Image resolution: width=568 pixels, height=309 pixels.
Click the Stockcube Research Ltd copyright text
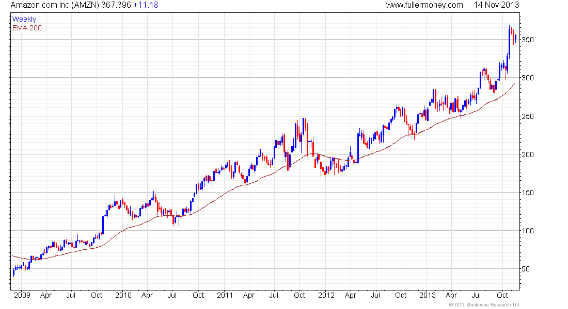click(484, 305)
